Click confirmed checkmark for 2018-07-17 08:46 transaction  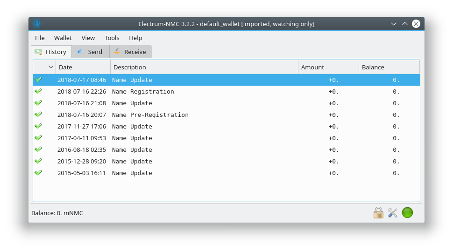click(38, 80)
